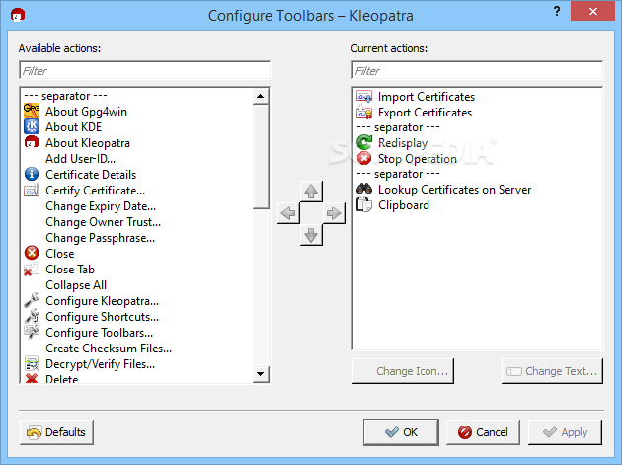Viewport: 622px width, 465px height.
Task: Close the Configure Toolbars dialog window
Action: (593, 11)
